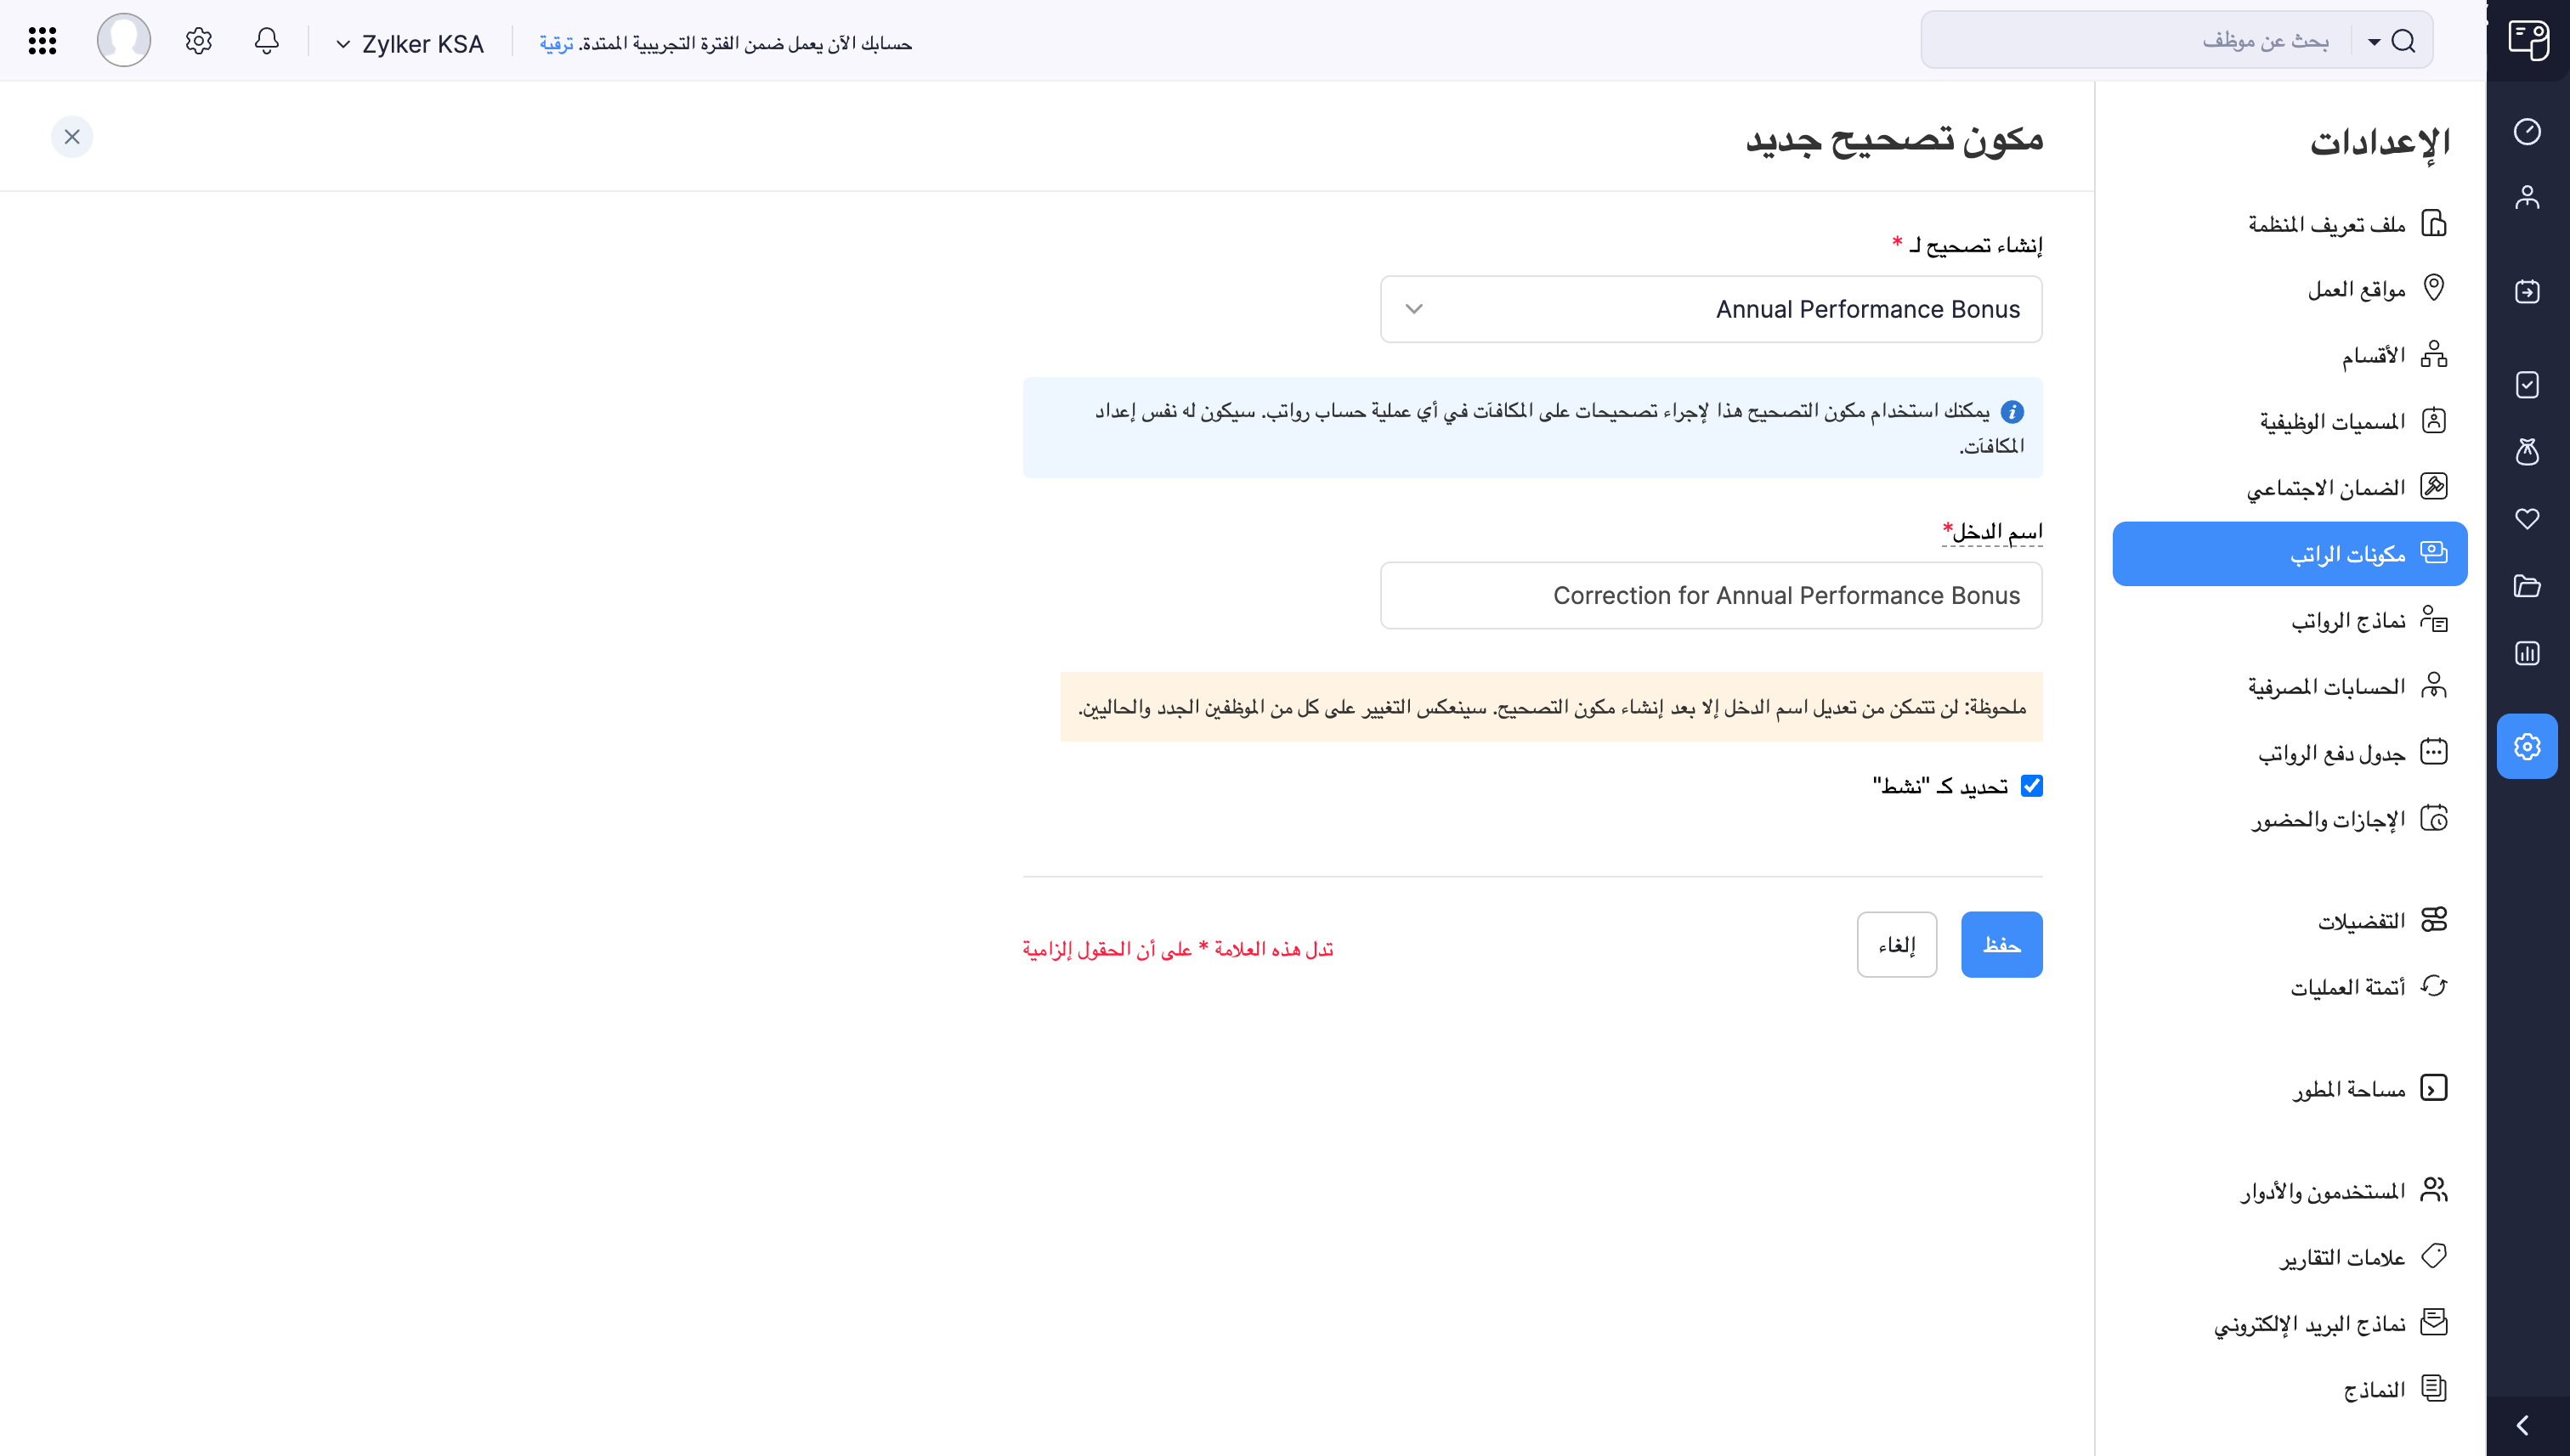Open the apps grid launcher icon

pyautogui.click(x=42, y=41)
